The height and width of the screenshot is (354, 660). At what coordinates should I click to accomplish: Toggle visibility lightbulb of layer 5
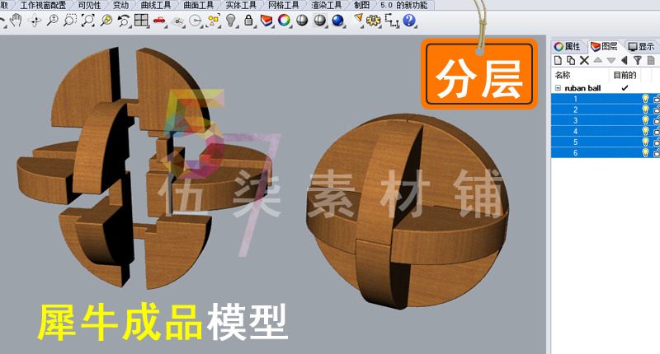645,142
